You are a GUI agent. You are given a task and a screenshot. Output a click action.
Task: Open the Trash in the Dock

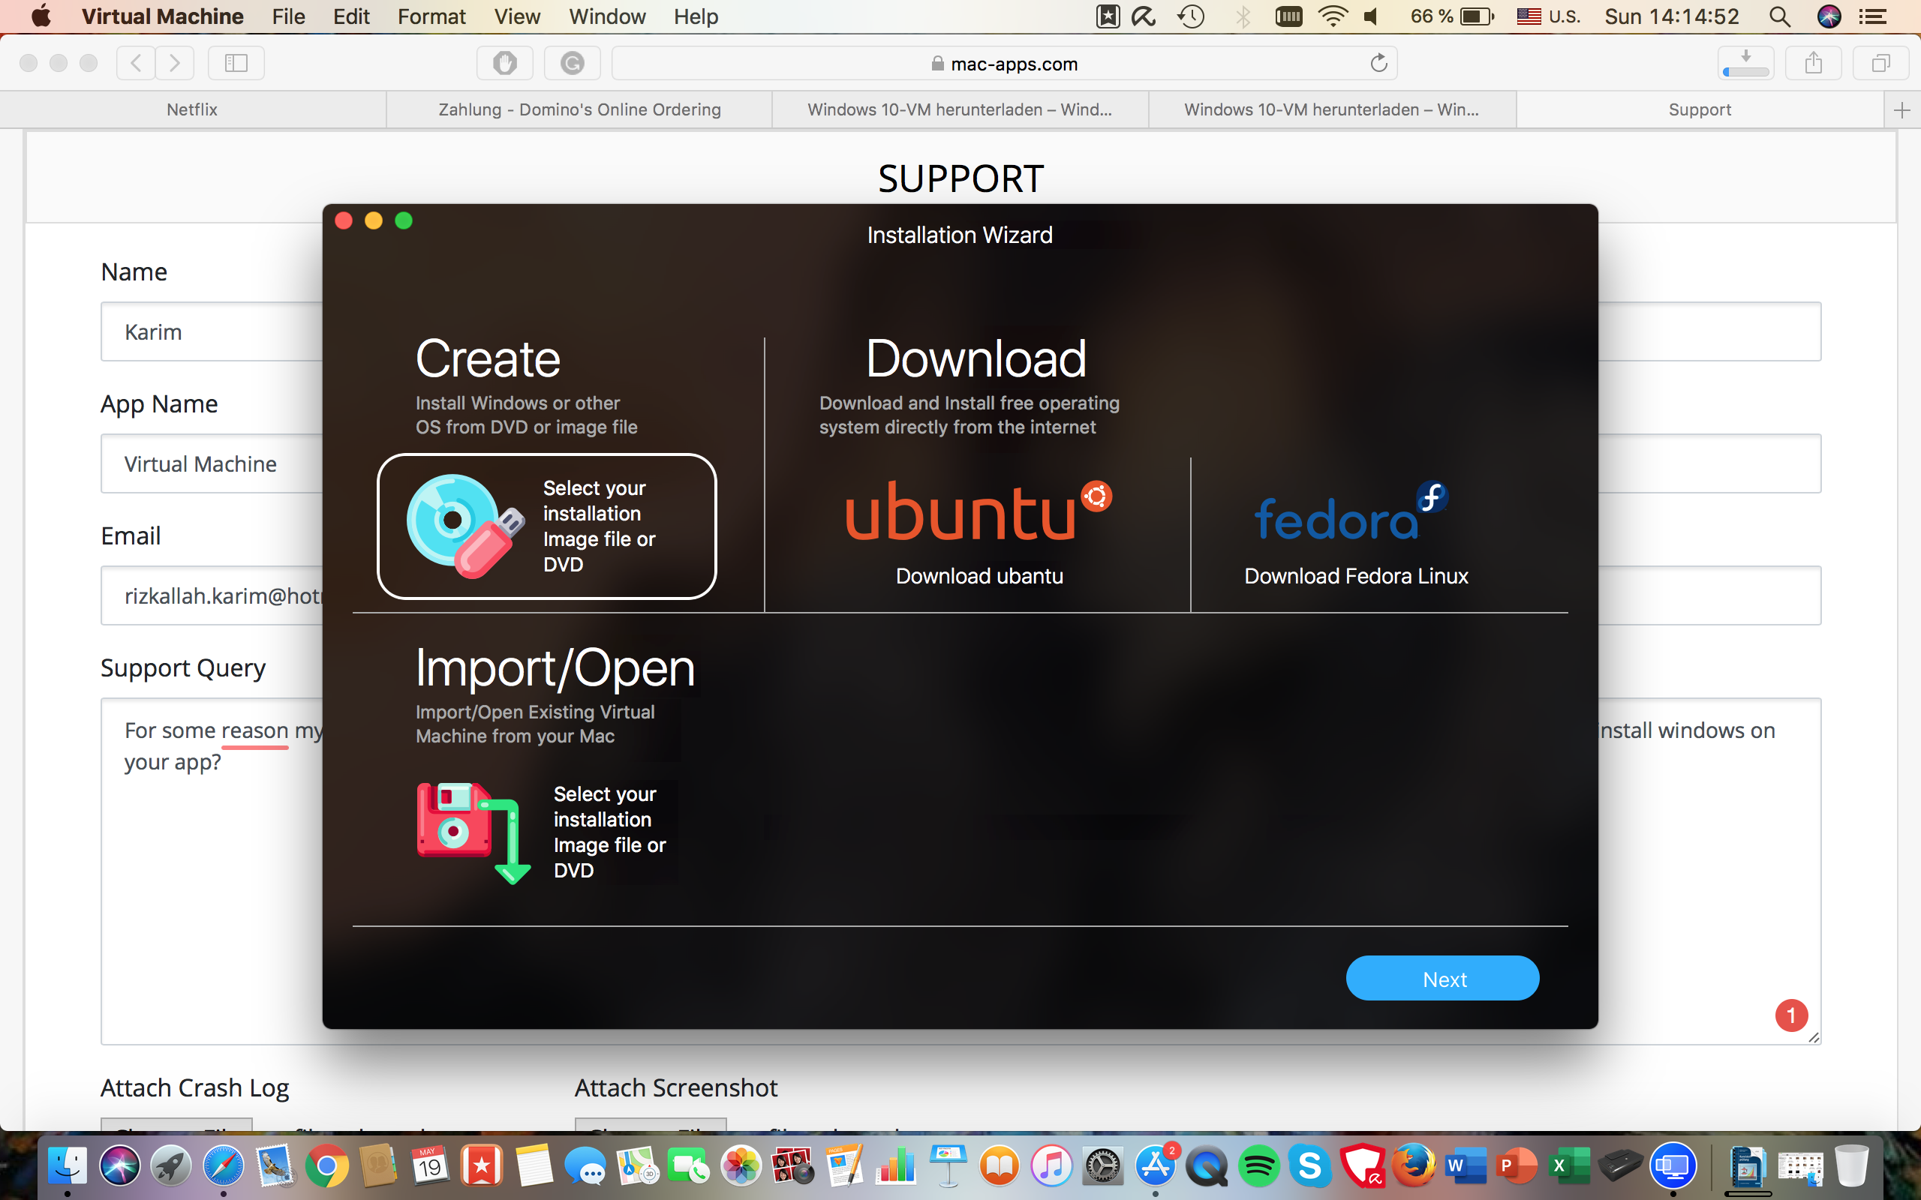pyautogui.click(x=1852, y=1167)
